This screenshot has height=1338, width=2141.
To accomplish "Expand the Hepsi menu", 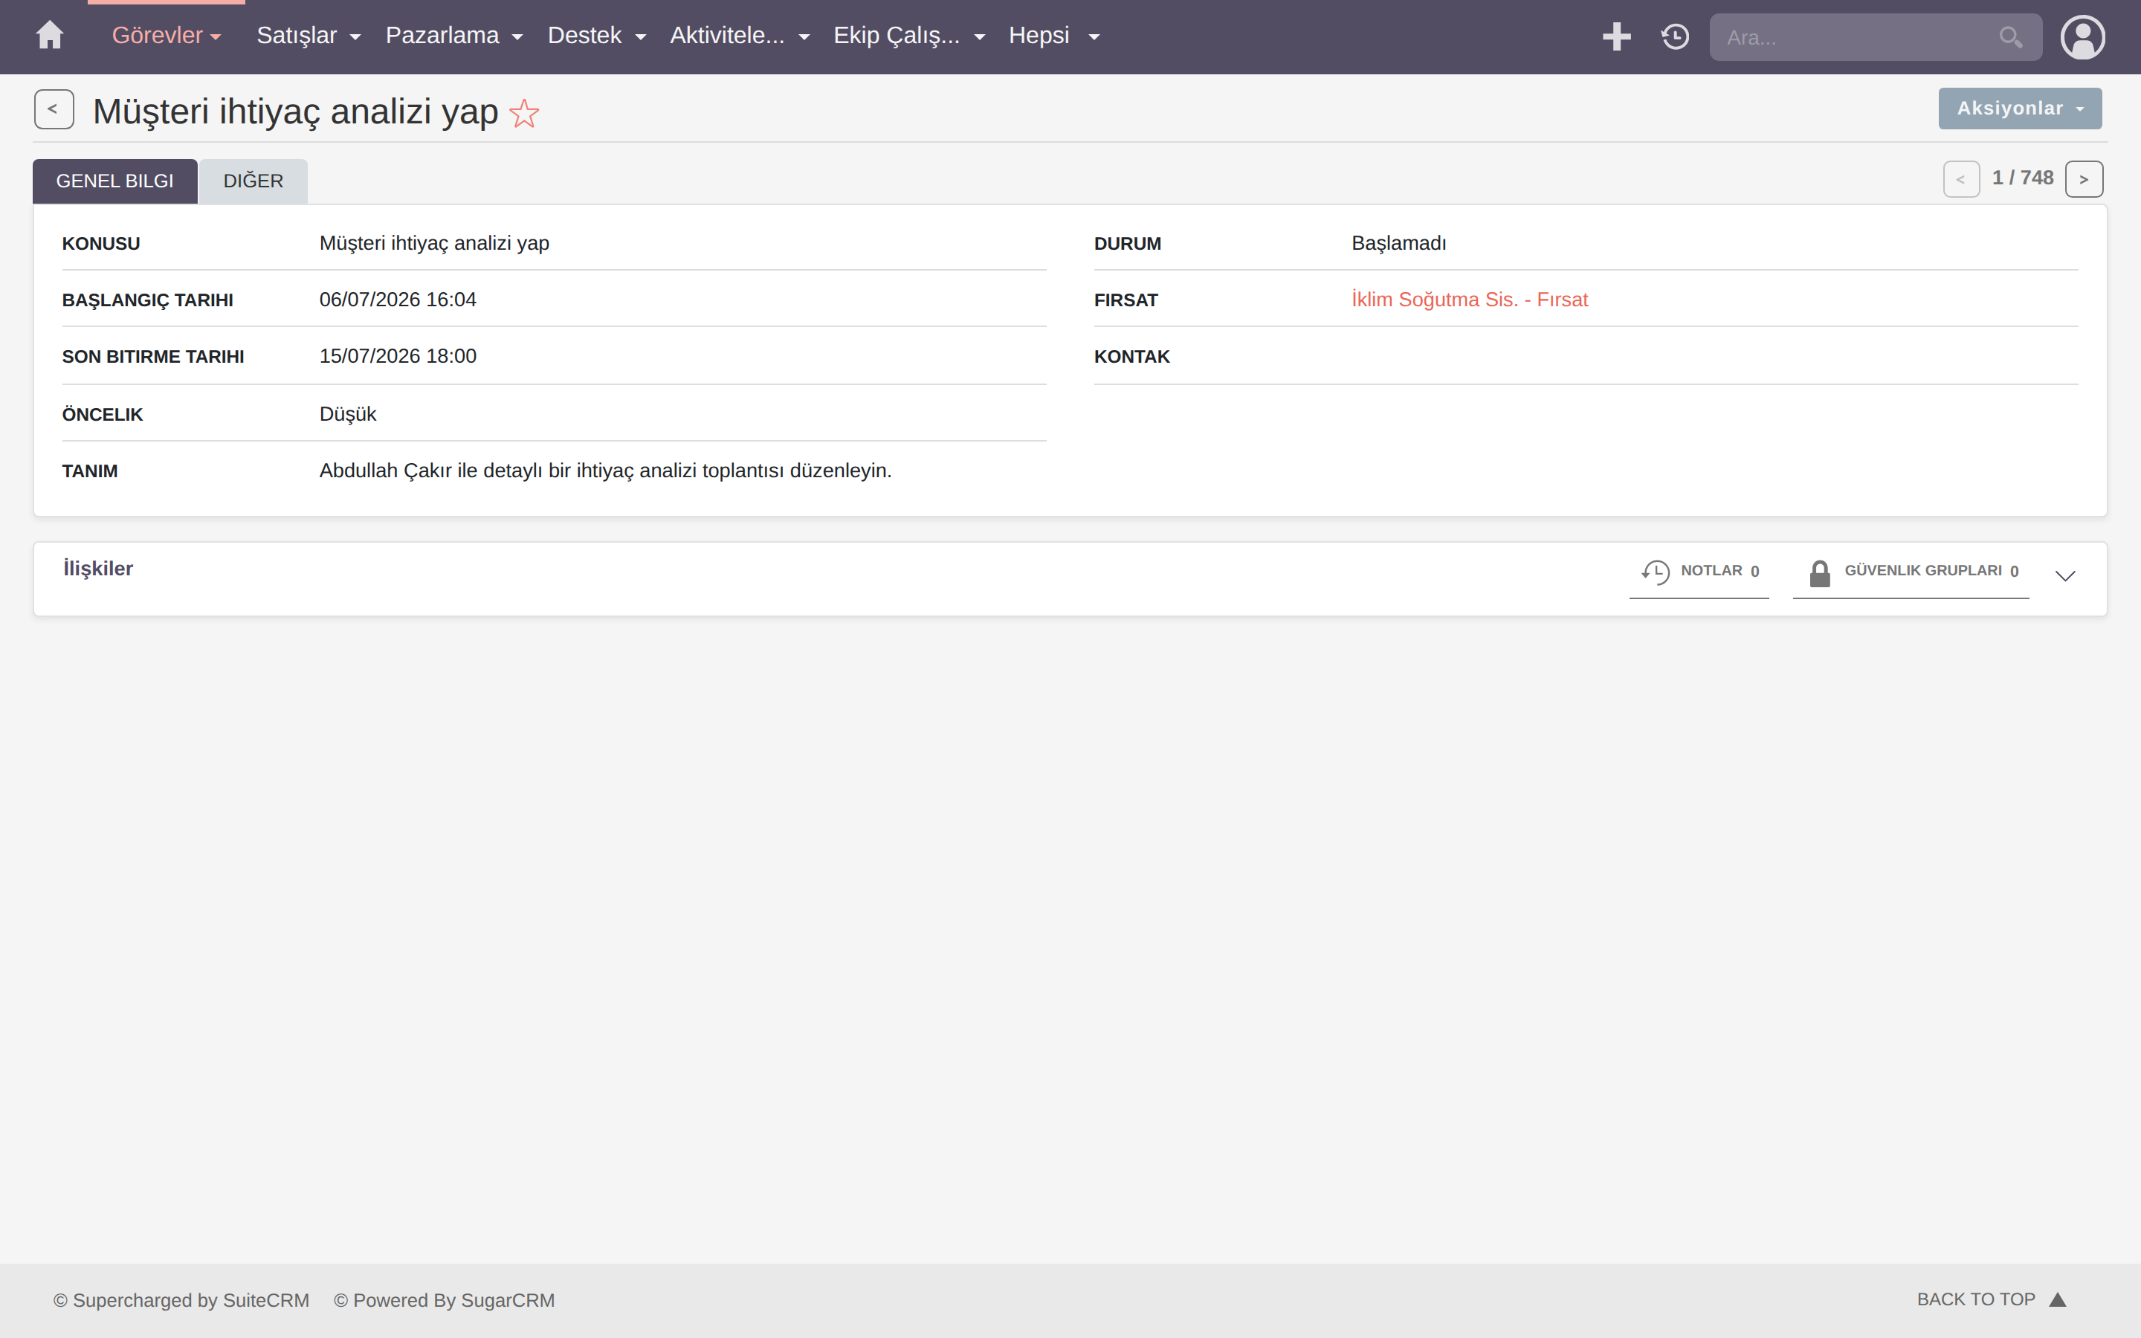I will point(1053,36).
